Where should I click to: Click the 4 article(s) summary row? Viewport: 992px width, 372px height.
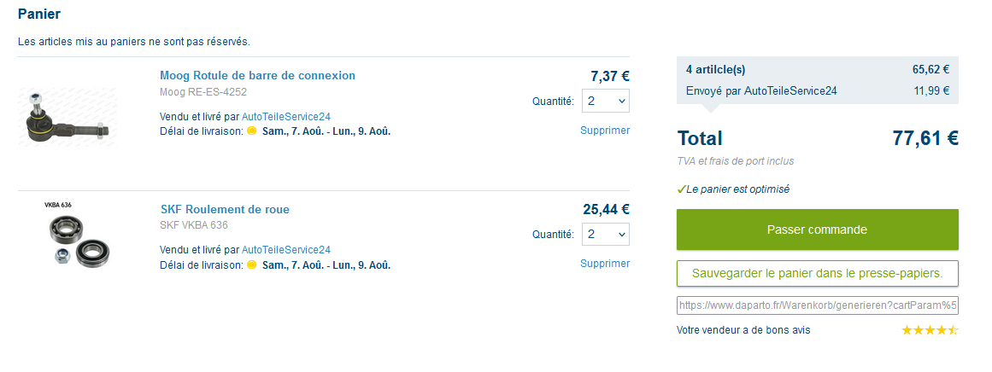[817, 70]
